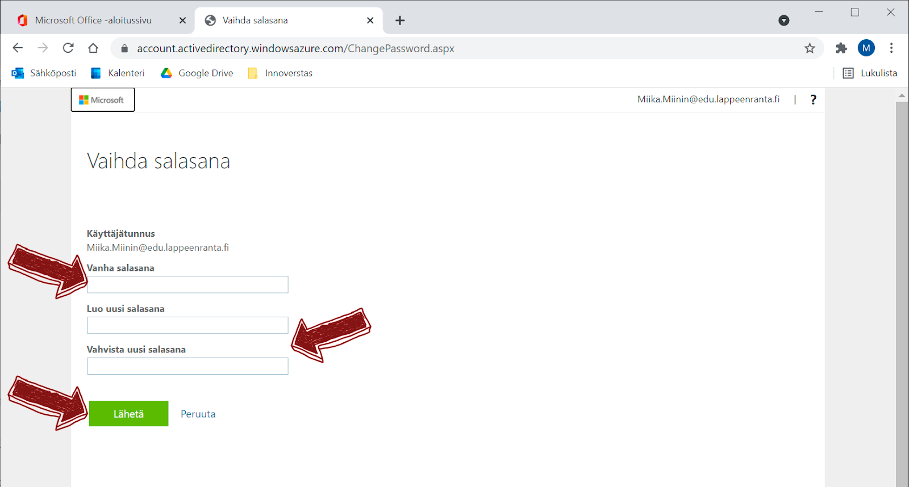View site info via the lock icon
909x487 pixels.
point(124,49)
